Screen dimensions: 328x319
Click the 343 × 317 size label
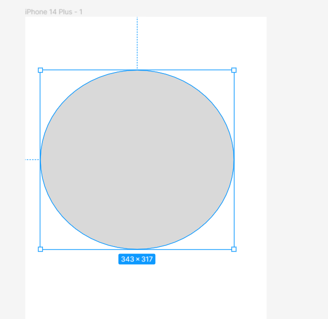[137, 259]
